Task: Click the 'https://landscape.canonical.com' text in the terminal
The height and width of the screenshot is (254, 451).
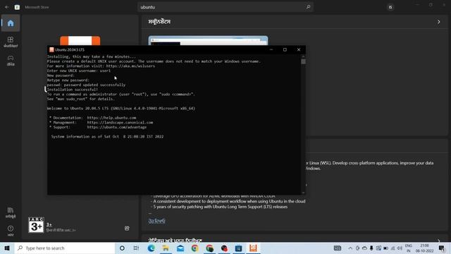Action: tap(120, 122)
